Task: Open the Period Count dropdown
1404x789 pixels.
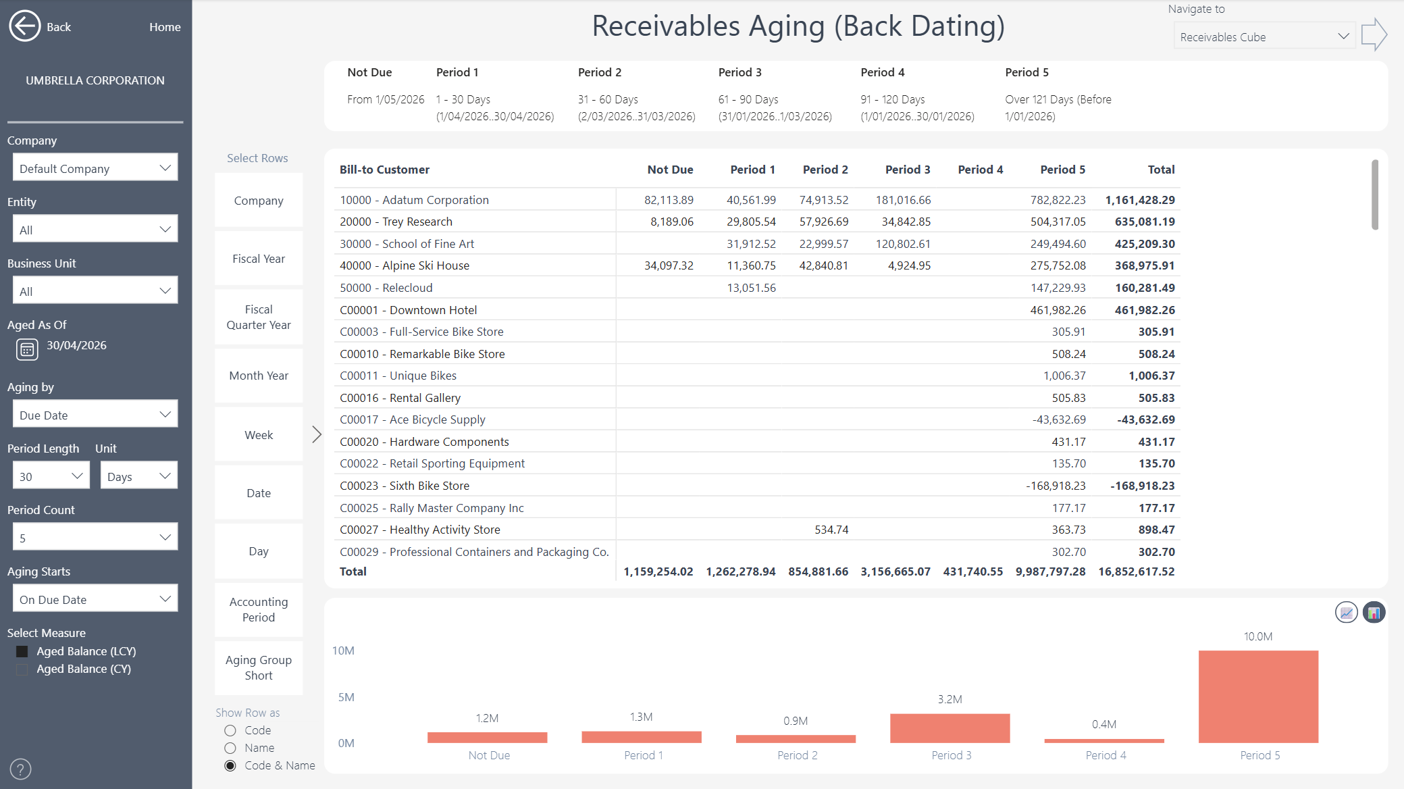Action: tap(95, 537)
